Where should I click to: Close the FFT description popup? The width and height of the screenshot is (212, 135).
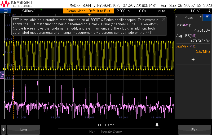coord(164,20)
